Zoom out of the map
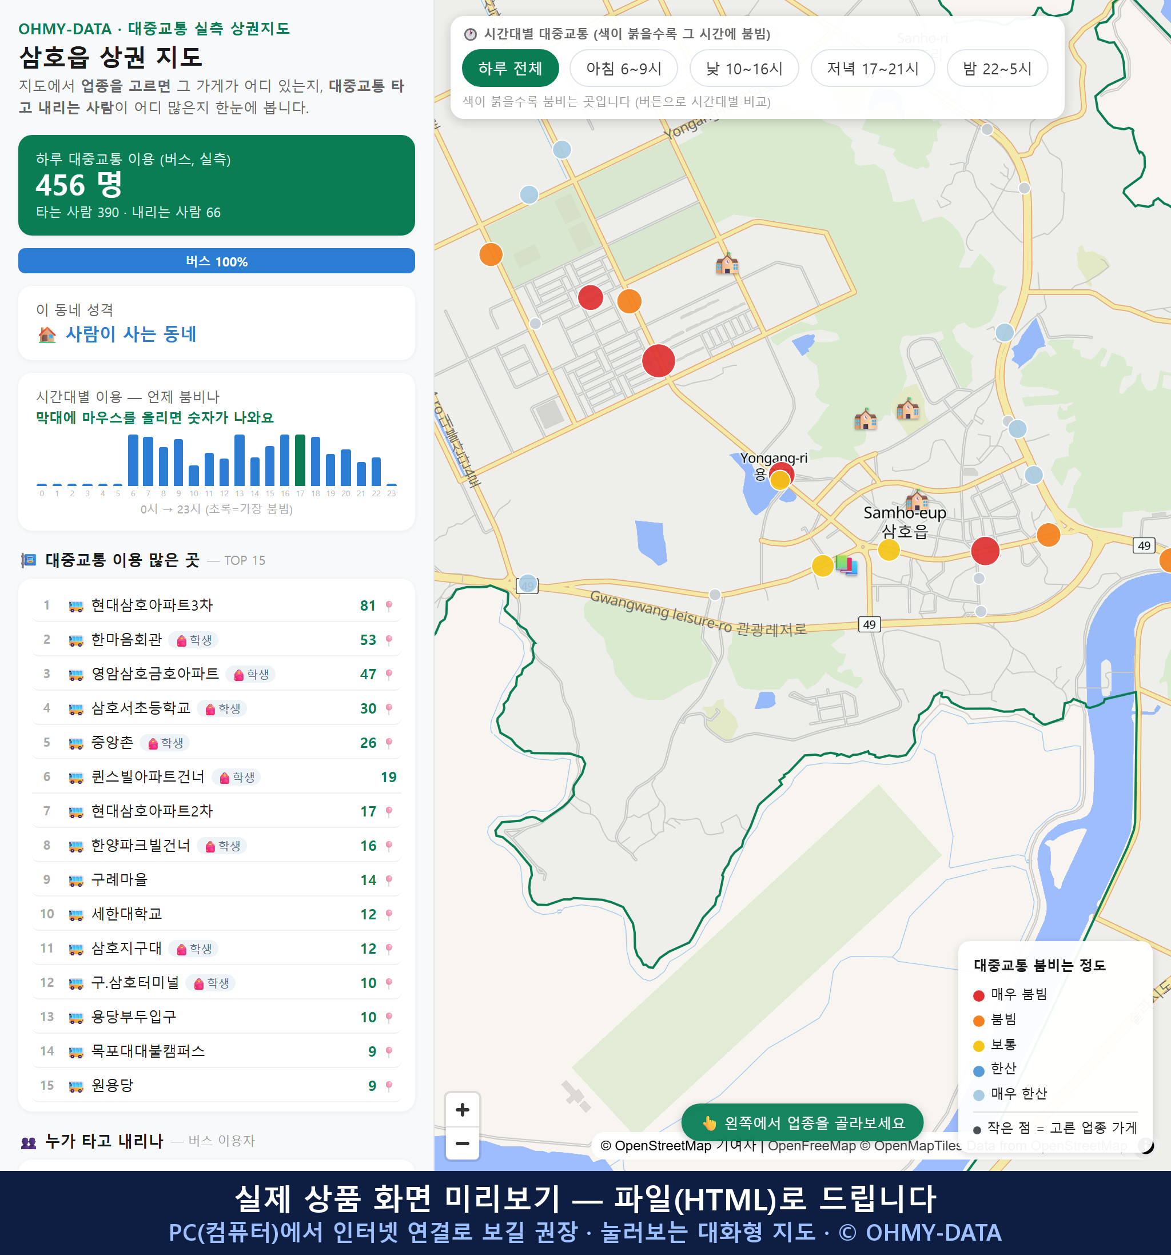The height and width of the screenshot is (1255, 1171). tap(462, 1144)
